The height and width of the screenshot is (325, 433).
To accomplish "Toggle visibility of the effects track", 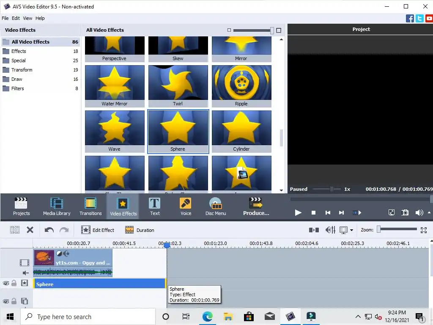I will point(6,283).
